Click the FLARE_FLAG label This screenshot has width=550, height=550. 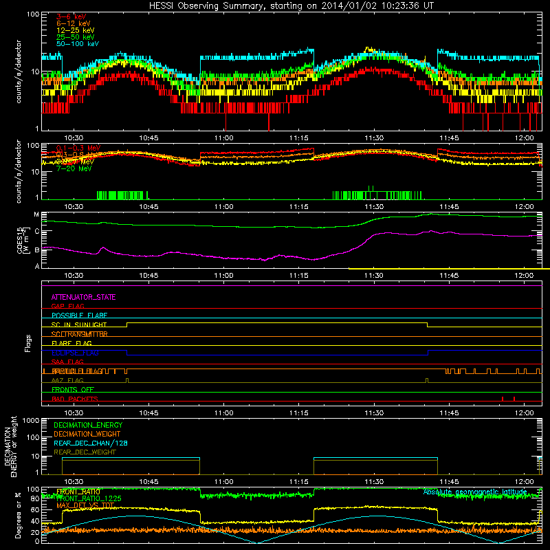point(71,343)
